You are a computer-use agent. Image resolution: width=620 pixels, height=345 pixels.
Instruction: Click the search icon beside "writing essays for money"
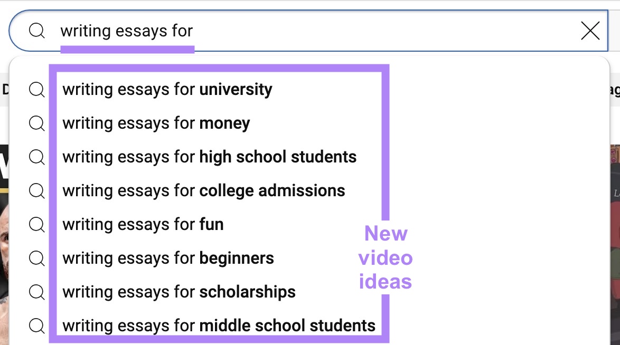36,123
